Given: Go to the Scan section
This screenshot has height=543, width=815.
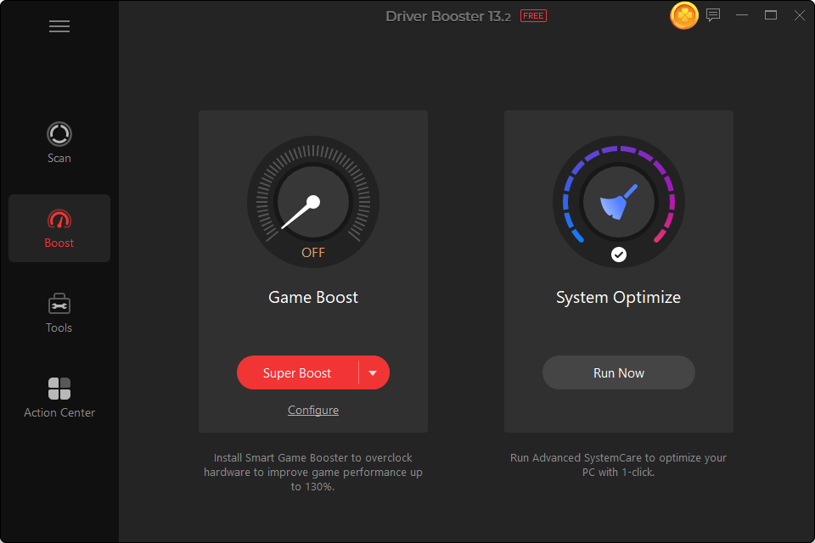Looking at the screenshot, I should pyautogui.click(x=59, y=143).
